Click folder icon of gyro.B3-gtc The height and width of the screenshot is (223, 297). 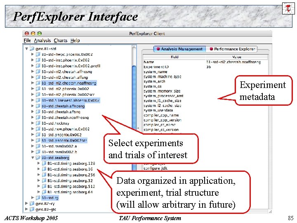[32, 209]
